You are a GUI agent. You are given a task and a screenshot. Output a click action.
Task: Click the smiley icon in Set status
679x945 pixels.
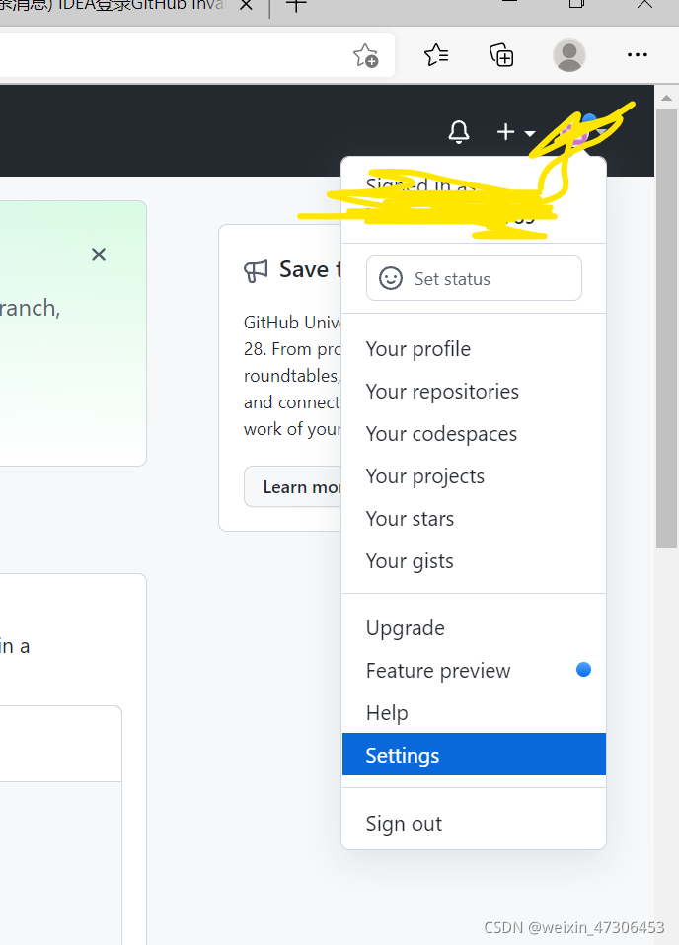pos(390,278)
